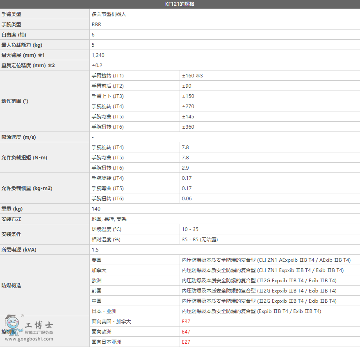Click the www.gongboshi.com watermark text
Image resolution: width=360 pixels, height=347 pixels.
[30, 339]
